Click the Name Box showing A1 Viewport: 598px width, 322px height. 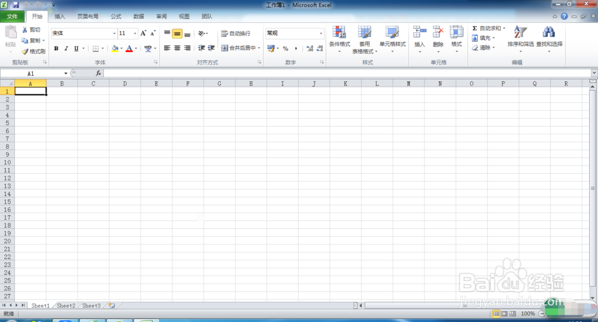31,73
